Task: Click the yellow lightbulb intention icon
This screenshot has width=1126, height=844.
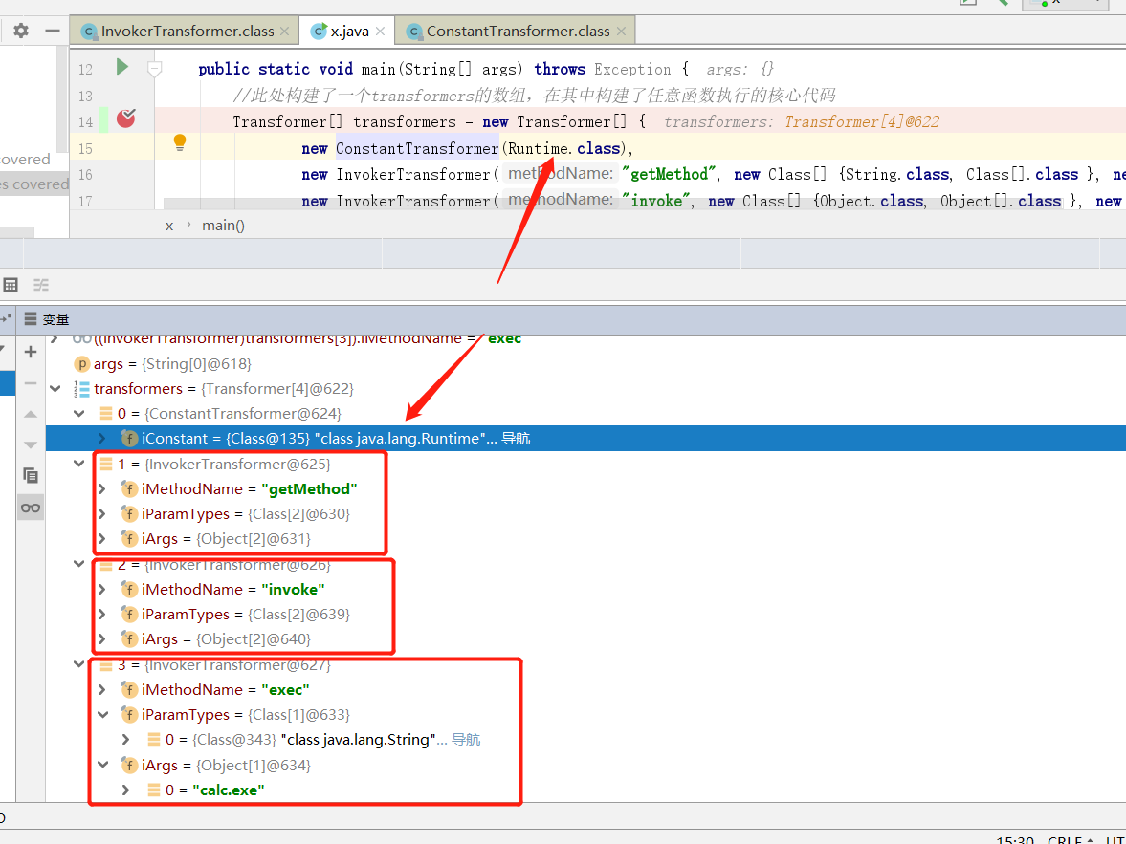Action: coord(180,142)
